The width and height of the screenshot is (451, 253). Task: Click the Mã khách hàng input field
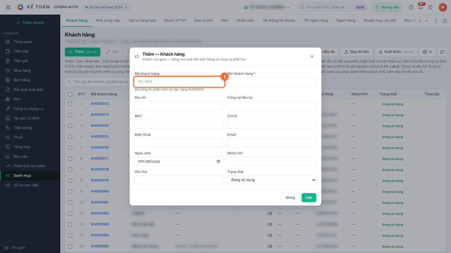tap(179, 82)
